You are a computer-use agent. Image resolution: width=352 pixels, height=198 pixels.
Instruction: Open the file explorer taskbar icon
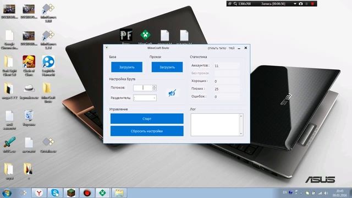coord(119,193)
